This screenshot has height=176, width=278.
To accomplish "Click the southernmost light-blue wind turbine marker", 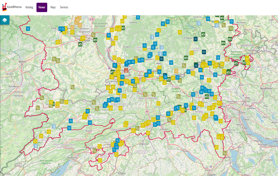I will (36, 146).
